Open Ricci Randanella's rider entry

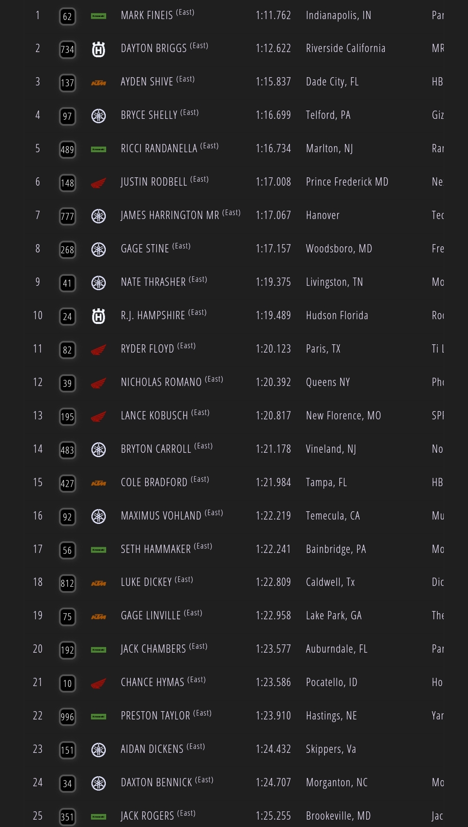[x=159, y=149]
